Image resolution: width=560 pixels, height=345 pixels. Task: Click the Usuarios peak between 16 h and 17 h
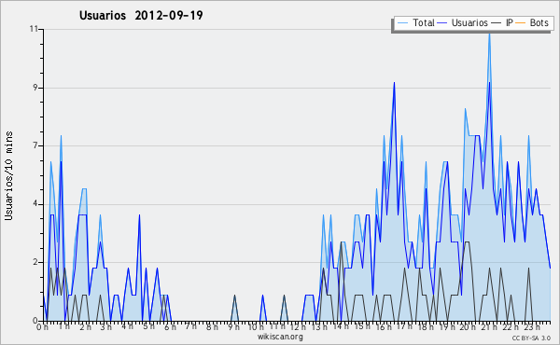[394, 83]
